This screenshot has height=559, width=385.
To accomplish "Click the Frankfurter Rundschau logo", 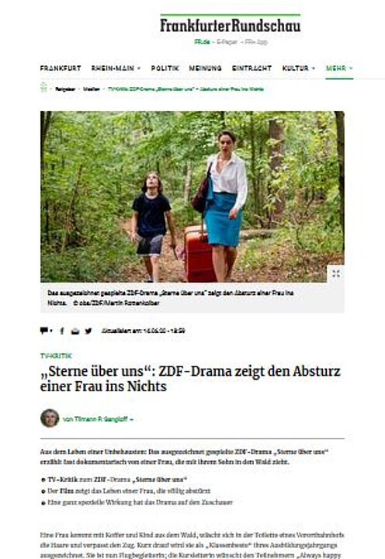I will click(x=231, y=24).
